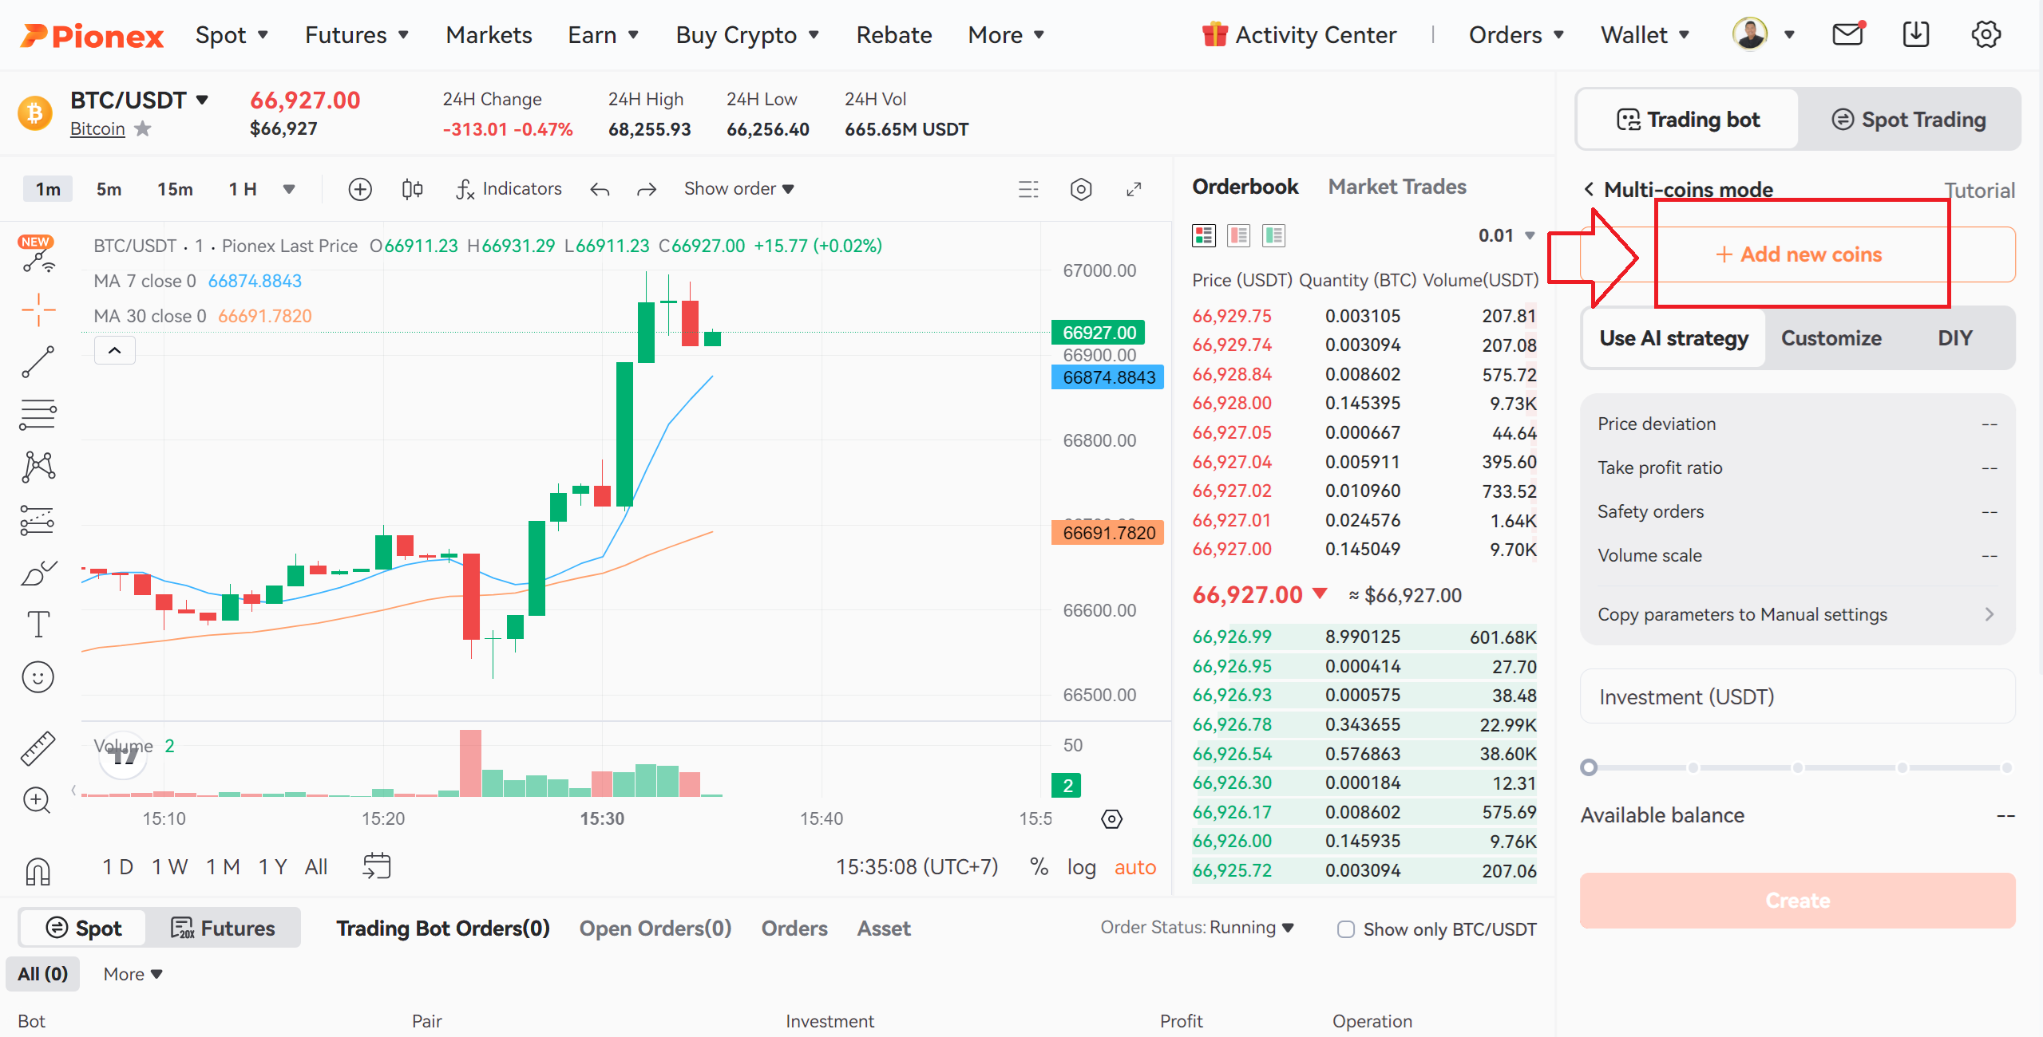This screenshot has width=2043, height=1037.
Task: Open chart settings hexagon icon
Action: [x=1081, y=189]
